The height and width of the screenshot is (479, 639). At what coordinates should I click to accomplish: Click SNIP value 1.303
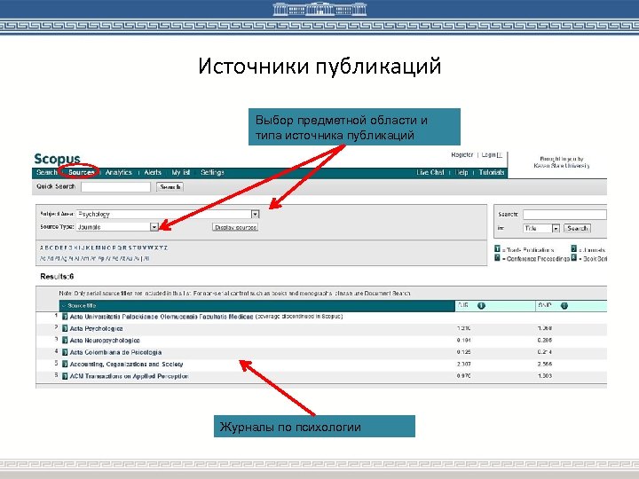click(545, 376)
